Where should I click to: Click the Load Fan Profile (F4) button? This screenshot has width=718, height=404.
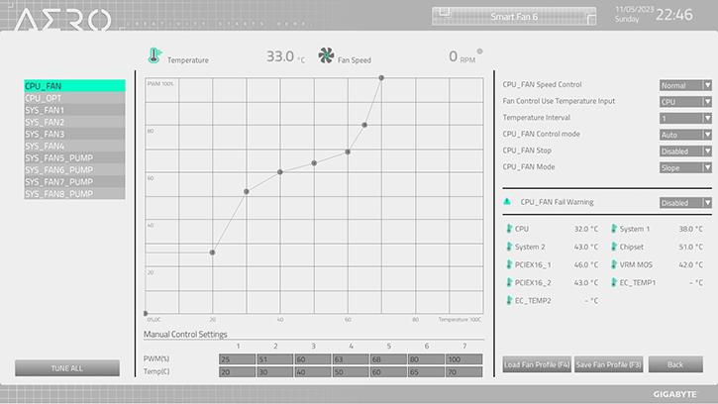pos(537,364)
